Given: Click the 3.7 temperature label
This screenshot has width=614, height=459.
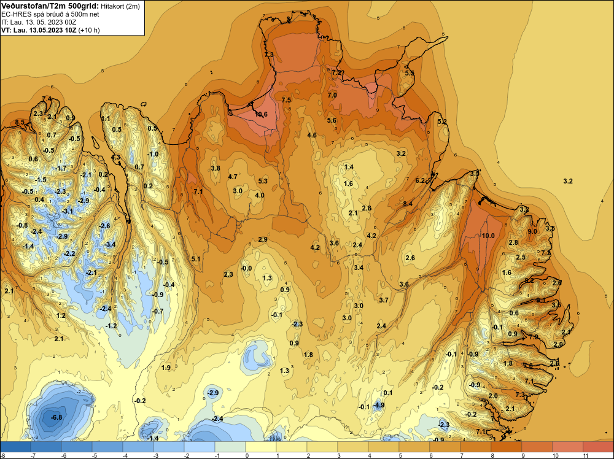Looking at the screenshot, I should pyautogui.click(x=384, y=299).
